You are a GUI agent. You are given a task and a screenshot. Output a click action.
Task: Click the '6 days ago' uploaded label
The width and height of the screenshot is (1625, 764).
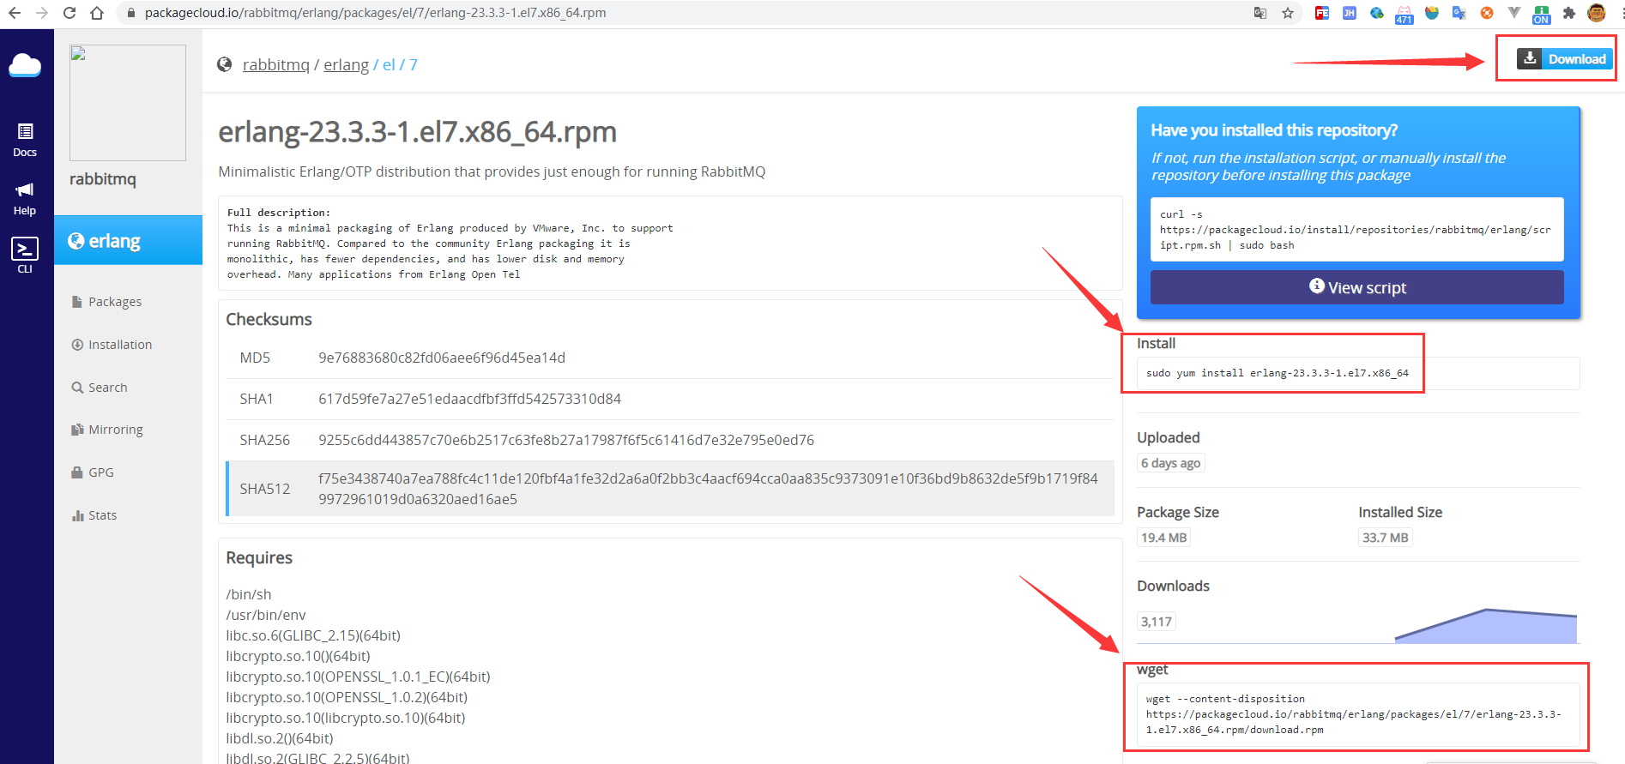point(1170,463)
